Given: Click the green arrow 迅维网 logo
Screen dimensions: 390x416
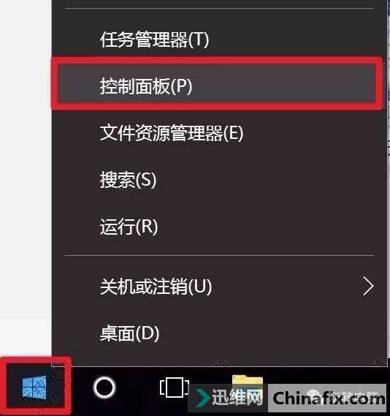Looking at the screenshot, I should tap(203, 398).
